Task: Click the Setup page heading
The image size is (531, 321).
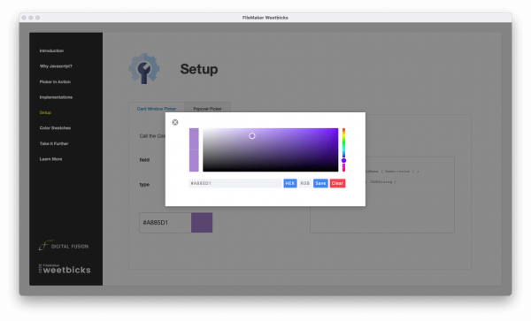Action: click(199, 69)
